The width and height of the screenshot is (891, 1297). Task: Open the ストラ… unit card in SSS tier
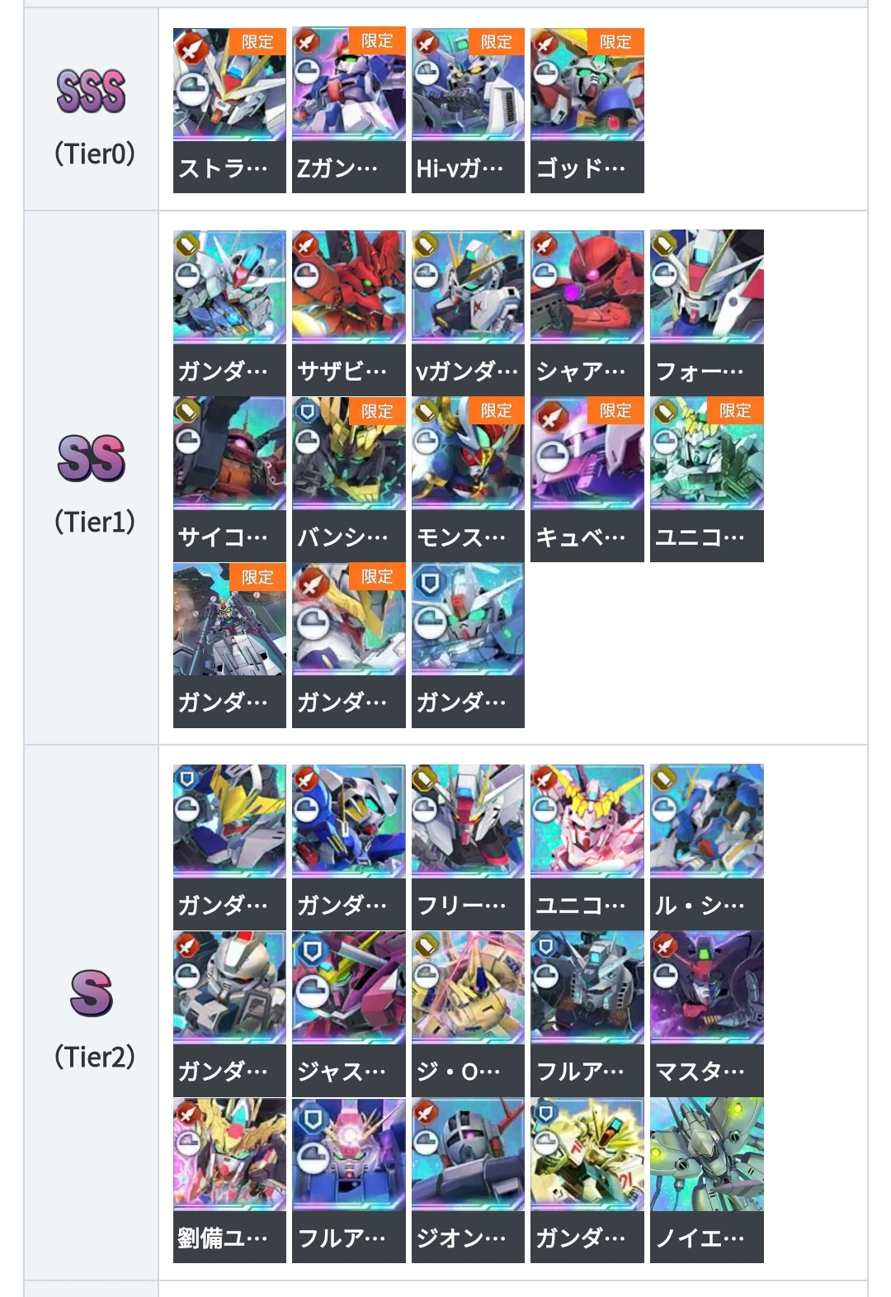229,111
